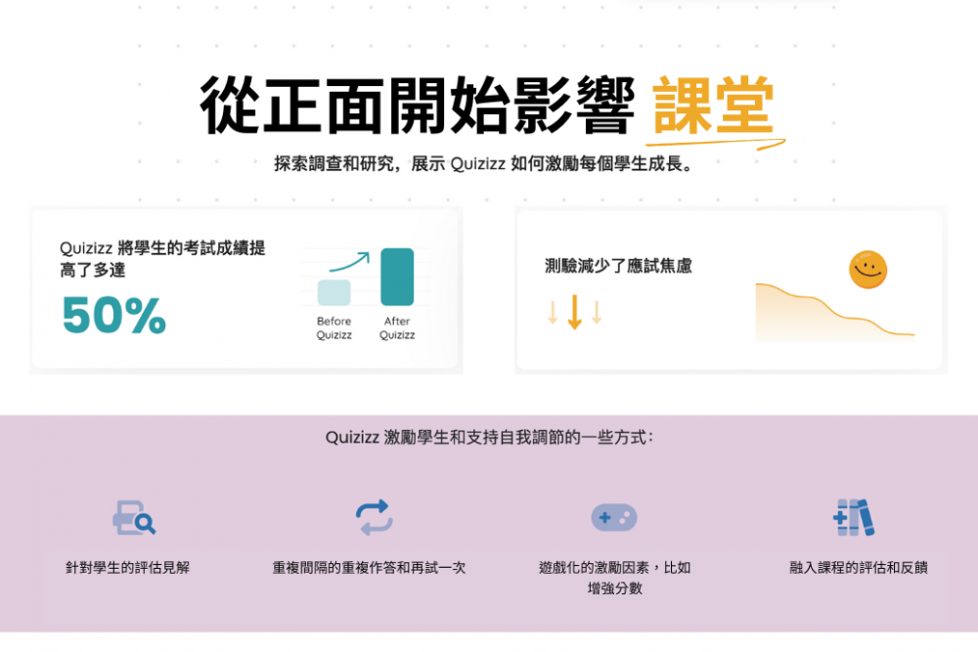Click the yellow smiley face icon

point(867,270)
